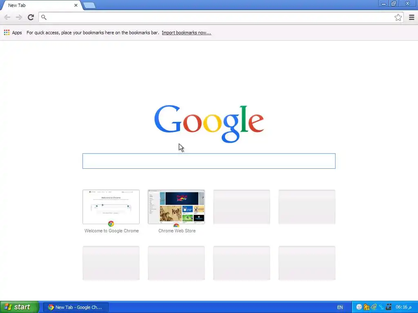
Task: Open a new tab with the tab button
Action: coord(89,5)
